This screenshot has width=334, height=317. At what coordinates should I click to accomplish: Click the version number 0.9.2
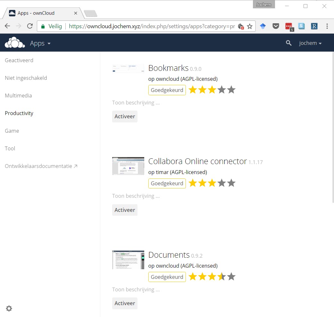click(x=196, y=256)
